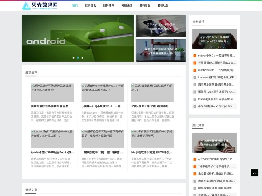Open the 小黄蜂w619 article title

click(x=102, y=106)
